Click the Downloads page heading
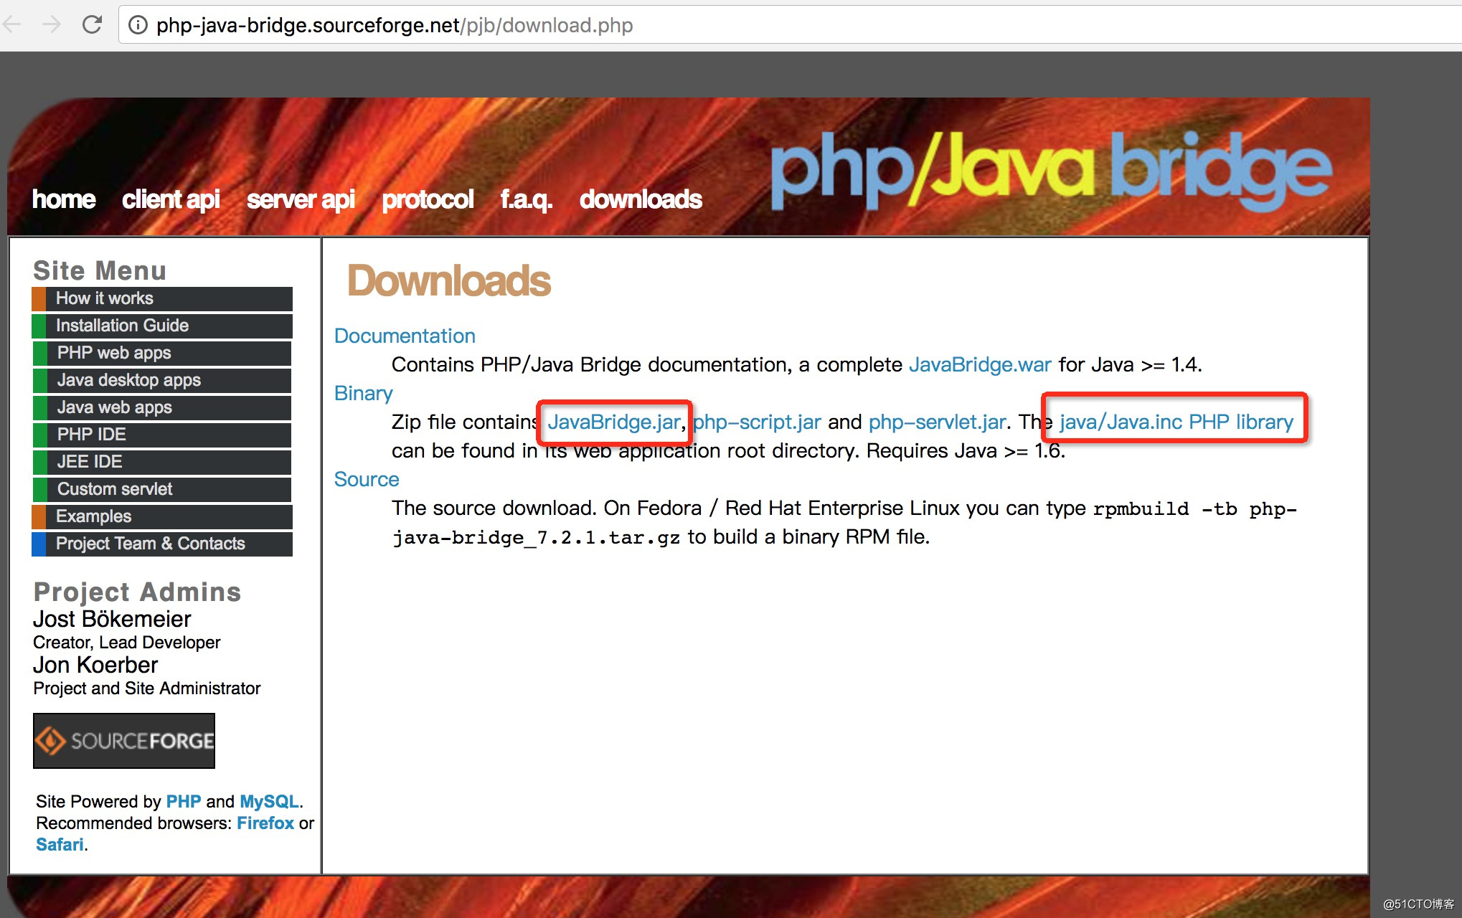Viewport: 1462px width, 918px height. 449,280
